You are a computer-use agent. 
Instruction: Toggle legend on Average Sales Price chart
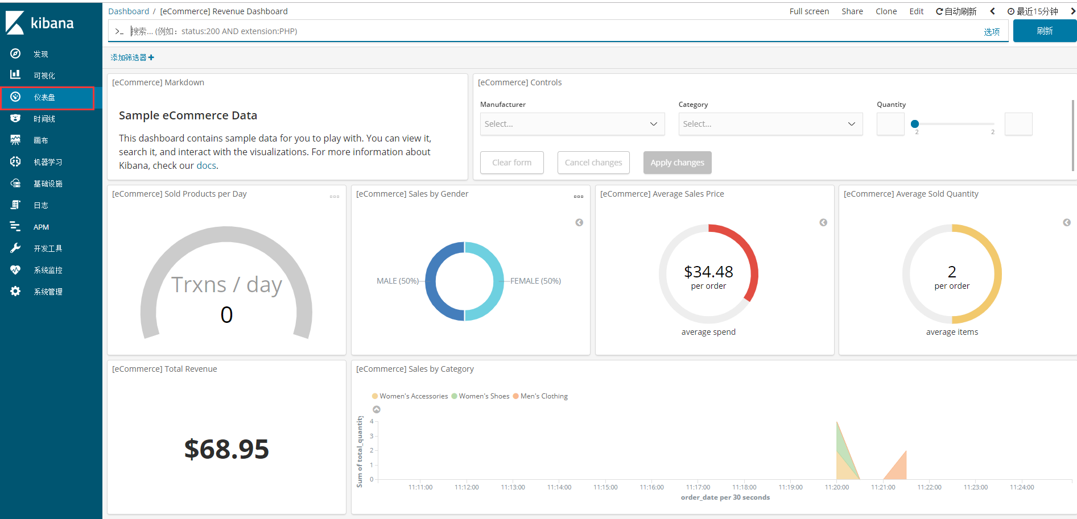point(823,222)
